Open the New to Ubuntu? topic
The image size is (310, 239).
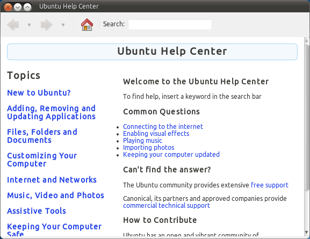pyautogui.click(x=39, y=93)
